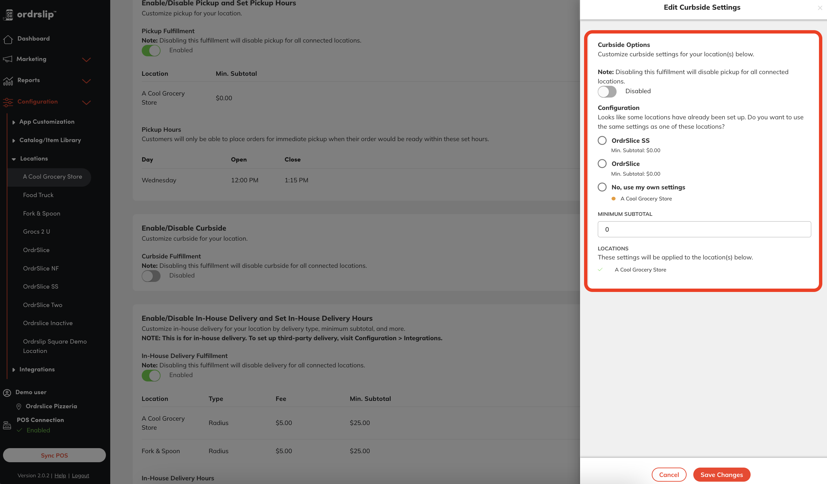This screenshot has height=484, width=827.
Task: Click the Save Changes button
Action: (721, 475)
